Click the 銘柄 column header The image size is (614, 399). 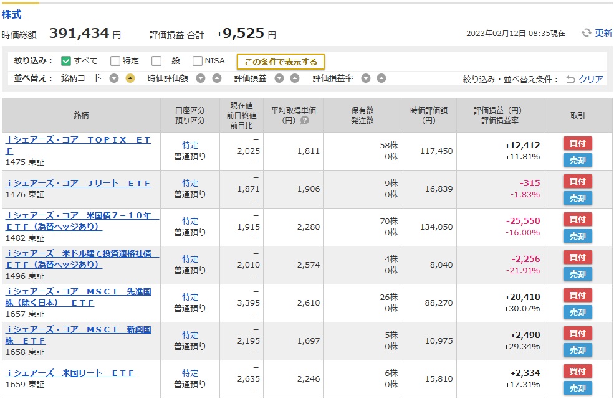click(x=81, y=115)
